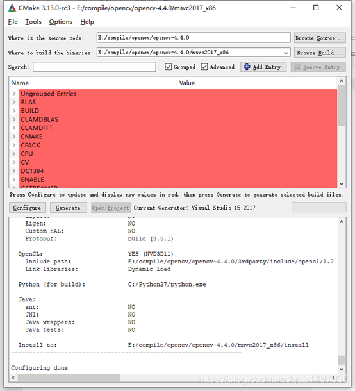Open the Help menu
Image resolution: width=355 pixels, height=391 pixels.
pos(87,22)
